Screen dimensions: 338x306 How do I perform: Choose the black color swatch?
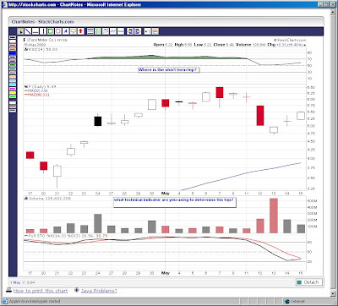[13, 37]
